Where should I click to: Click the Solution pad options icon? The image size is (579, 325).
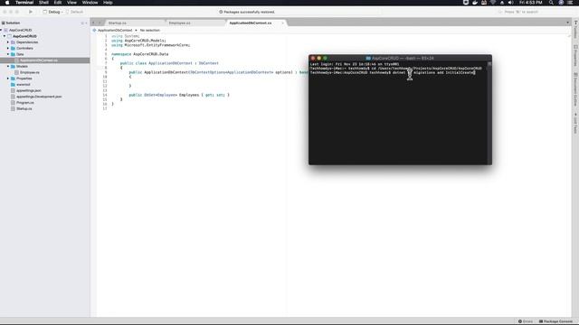point(82,23)
